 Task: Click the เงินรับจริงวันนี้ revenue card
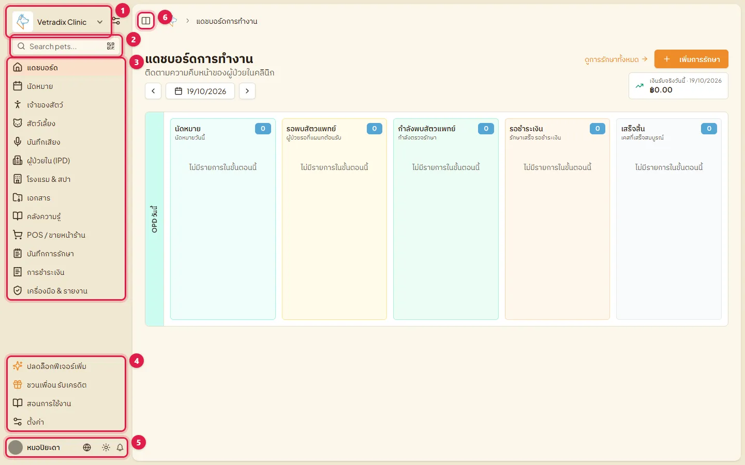click(x=678, y=85)
